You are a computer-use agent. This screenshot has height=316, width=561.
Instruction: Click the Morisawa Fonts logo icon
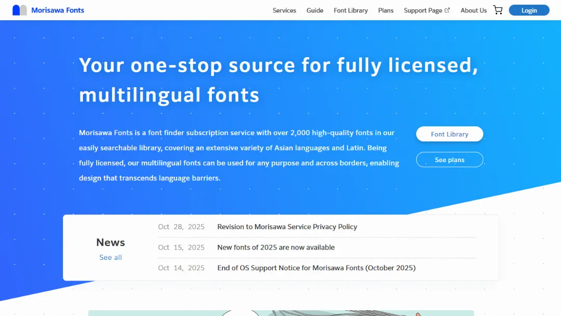tap(19, 9)
